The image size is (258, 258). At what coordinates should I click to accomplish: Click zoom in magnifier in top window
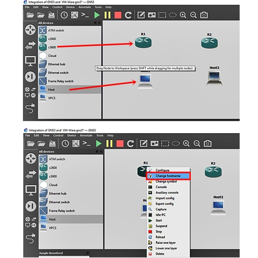pyautogui.click(x=183, y=15)
